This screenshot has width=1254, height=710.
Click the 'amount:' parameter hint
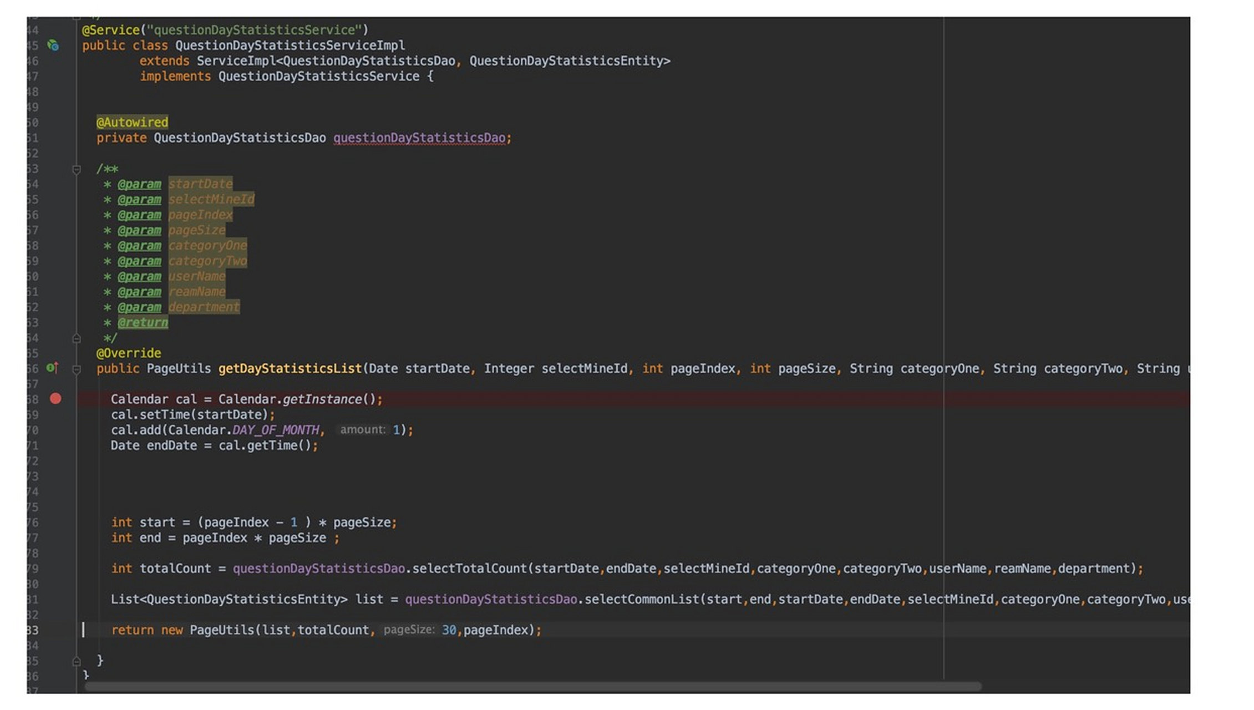coord(362,430)
